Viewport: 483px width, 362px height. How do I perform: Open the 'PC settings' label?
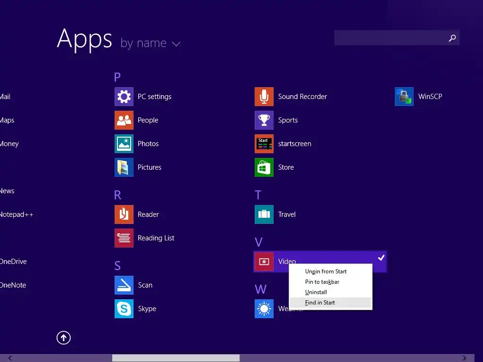click(154, 97)
